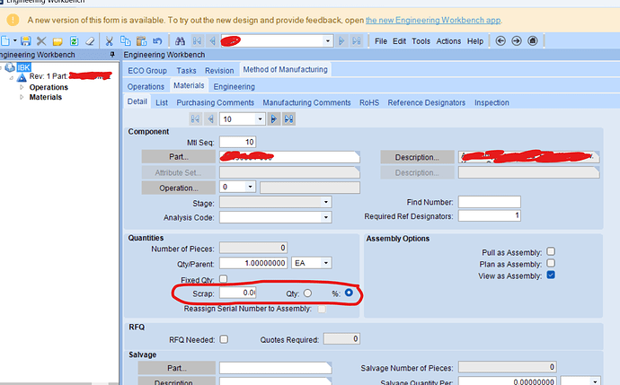Jump to first material sequence
This screenshot has width=620, height=385.
click(x=195, y=118)
